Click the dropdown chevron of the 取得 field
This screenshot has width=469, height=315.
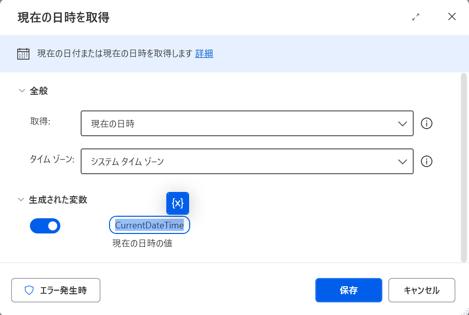click(x=402, y=123)
